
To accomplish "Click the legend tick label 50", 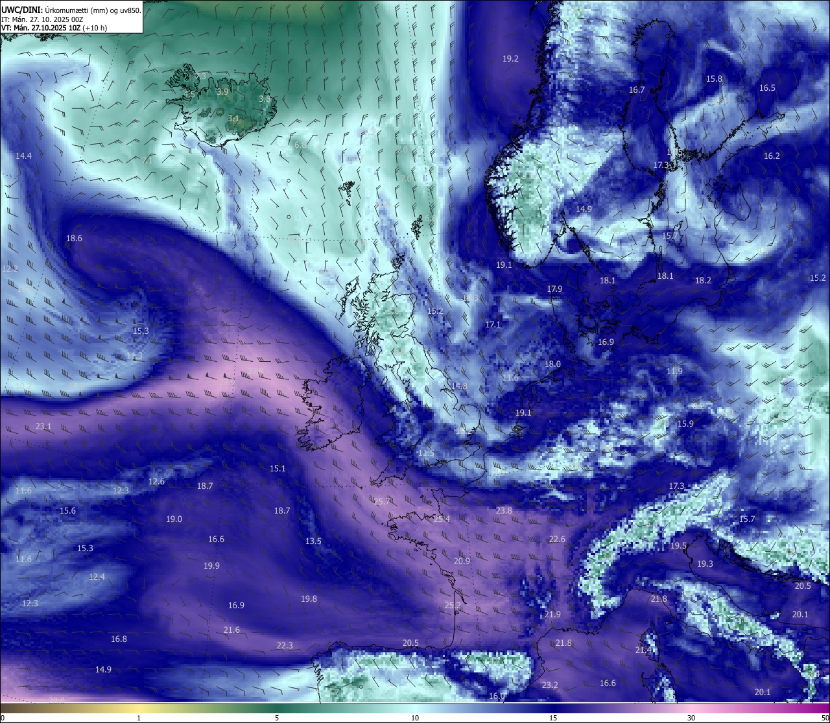I will click(x=825, y=718).
